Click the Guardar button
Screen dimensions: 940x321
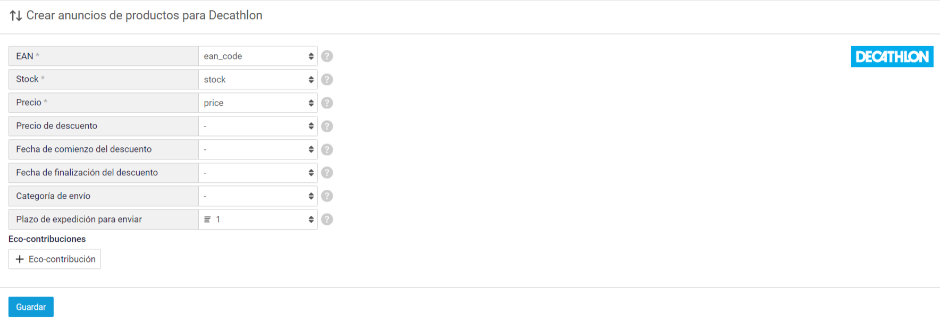pyautogui.click(x=31, y=307)
